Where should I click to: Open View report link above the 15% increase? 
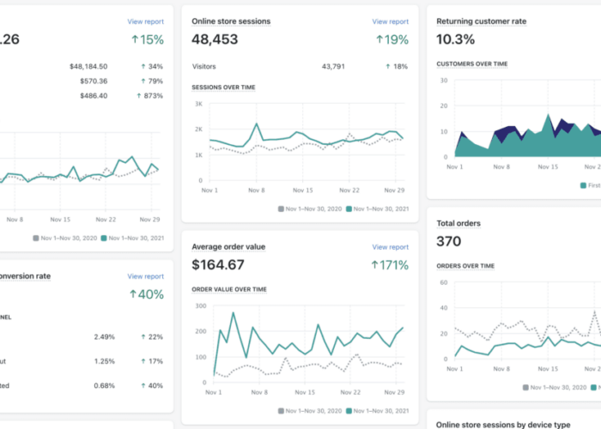tap(145, 21)
